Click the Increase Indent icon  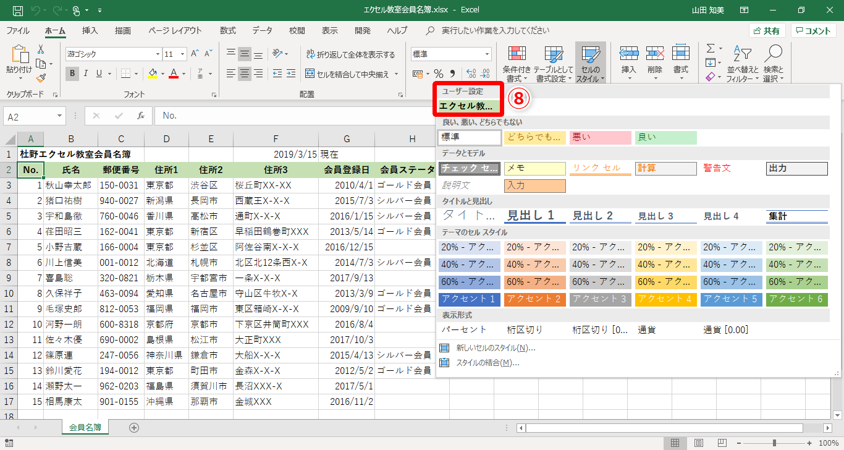pos(292,74)
